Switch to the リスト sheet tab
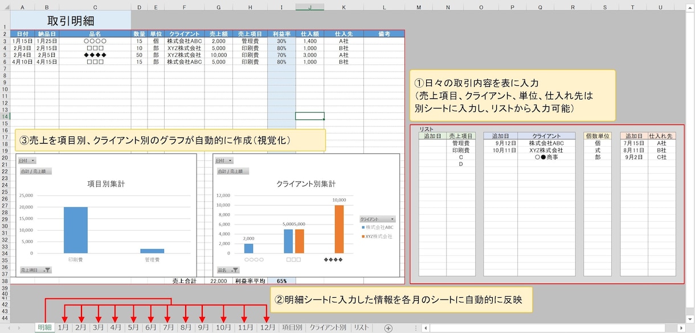 pos(361,328)
